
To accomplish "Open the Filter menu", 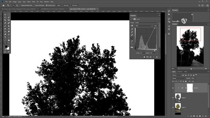I will click(33, 2).
